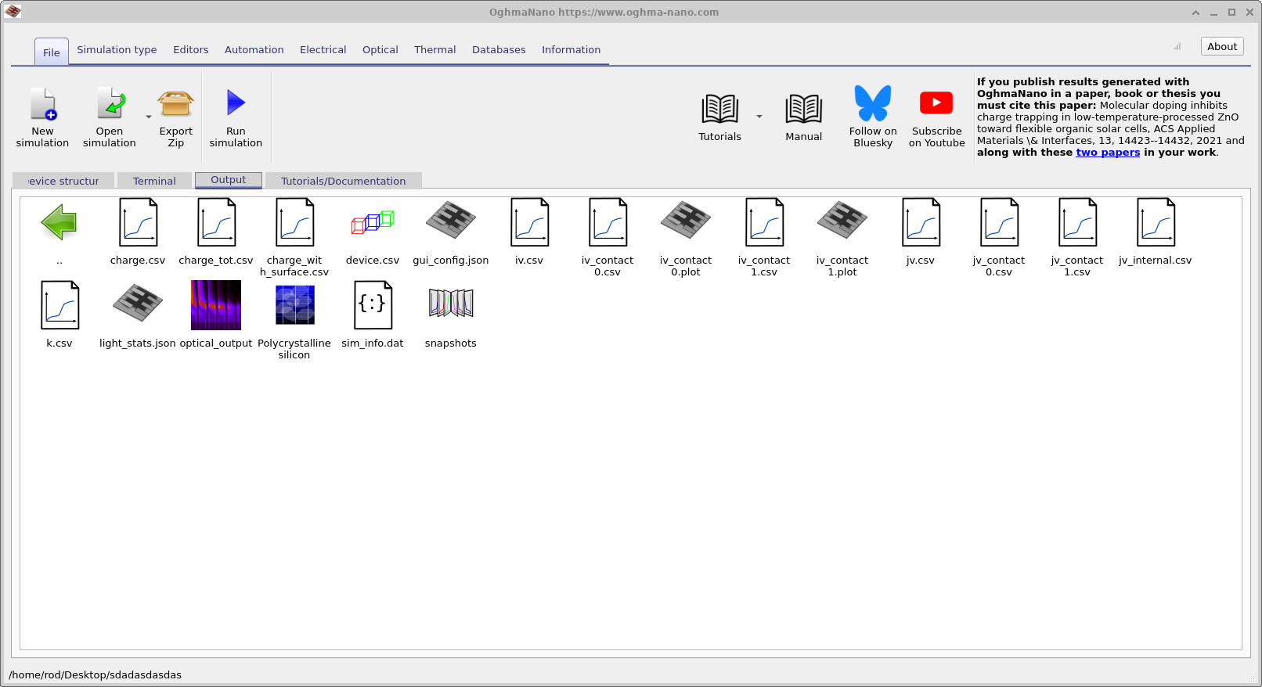Image resolution: width=1262 pixels, height=687 pixels.
Task: Open simulation via toolbar icon
Action: click(x=110, y=104)
